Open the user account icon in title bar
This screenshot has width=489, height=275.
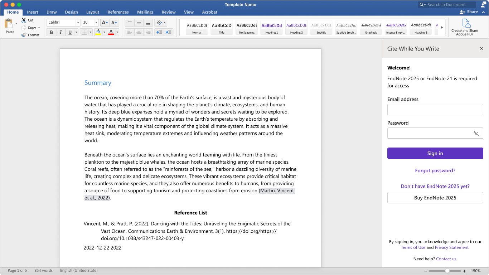point(484,4)
